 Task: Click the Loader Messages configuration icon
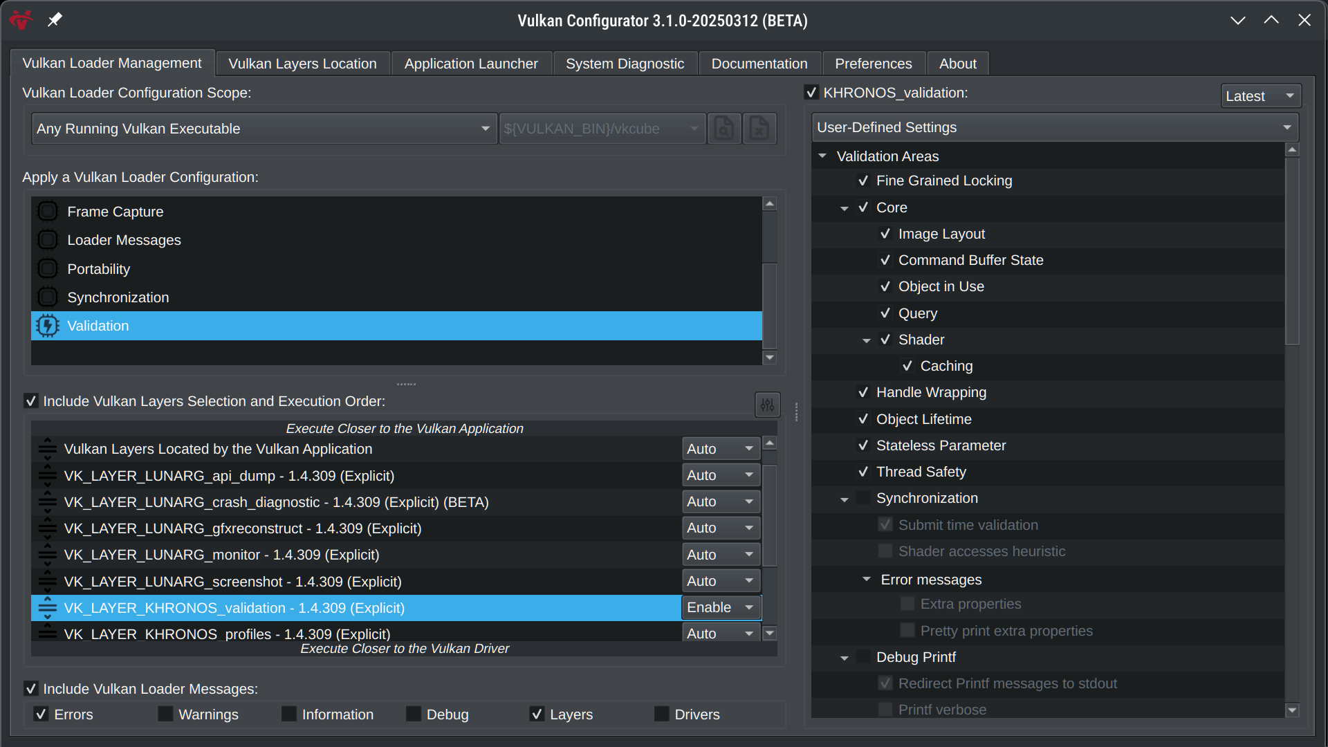(48, 240)
